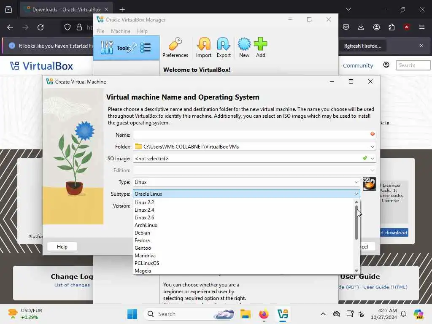Choose Linux 2.4 from subtype list
The height and width of the screenshot is (324, 432).
coord(243,210)
